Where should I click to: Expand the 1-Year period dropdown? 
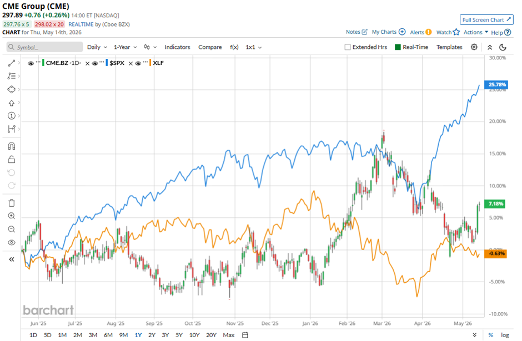[125, 47]
